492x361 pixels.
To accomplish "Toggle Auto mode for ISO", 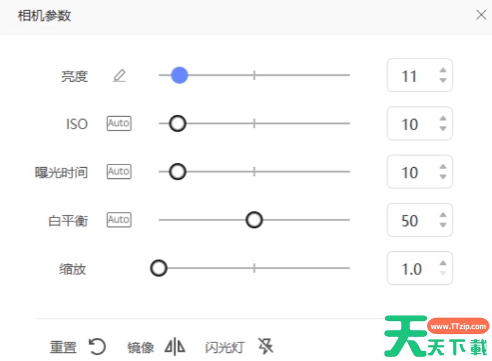I will (119, 123).
